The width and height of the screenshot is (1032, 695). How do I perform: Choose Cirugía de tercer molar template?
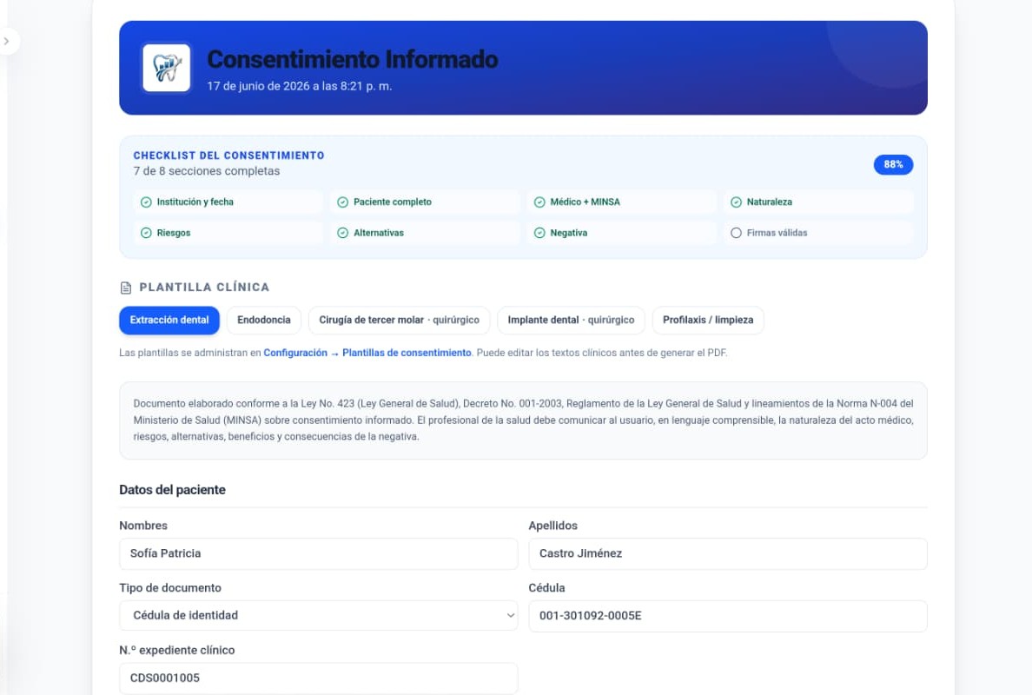(x=399, y=320)
